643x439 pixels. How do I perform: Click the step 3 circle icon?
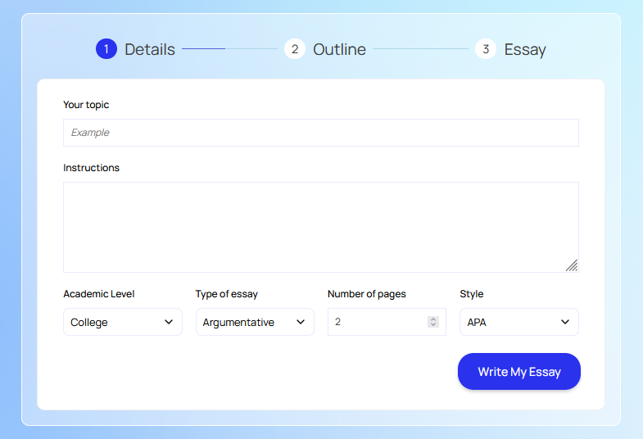[x=486, y=49]
